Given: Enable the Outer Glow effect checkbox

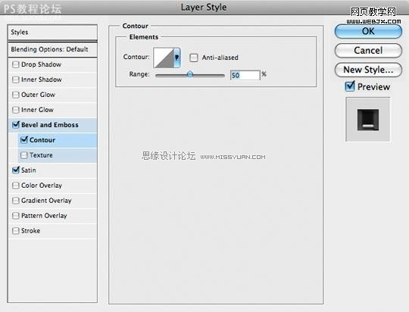Looking at the screenshot, I should click(16, 95).
